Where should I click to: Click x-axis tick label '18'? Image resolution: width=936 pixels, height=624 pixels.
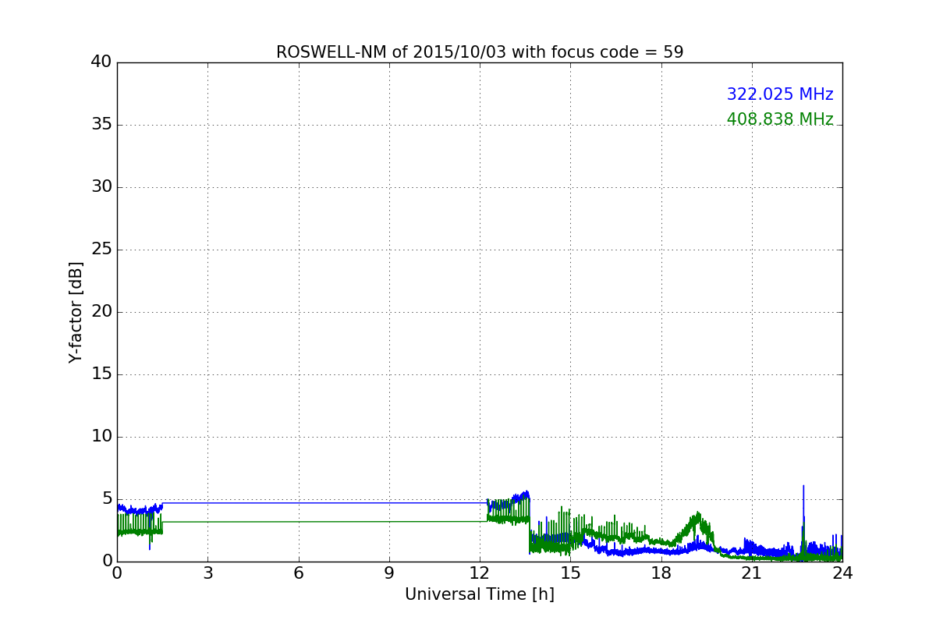tap(661, 573)
